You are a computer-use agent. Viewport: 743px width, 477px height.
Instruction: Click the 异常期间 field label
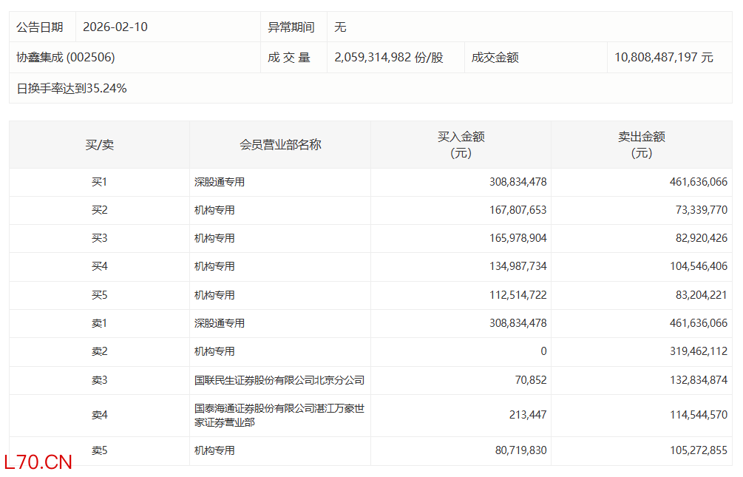pos(291,27)
